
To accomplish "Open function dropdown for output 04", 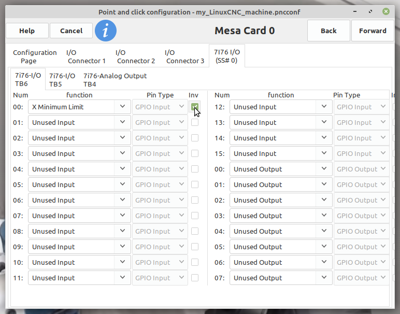I will click(281, 232).
